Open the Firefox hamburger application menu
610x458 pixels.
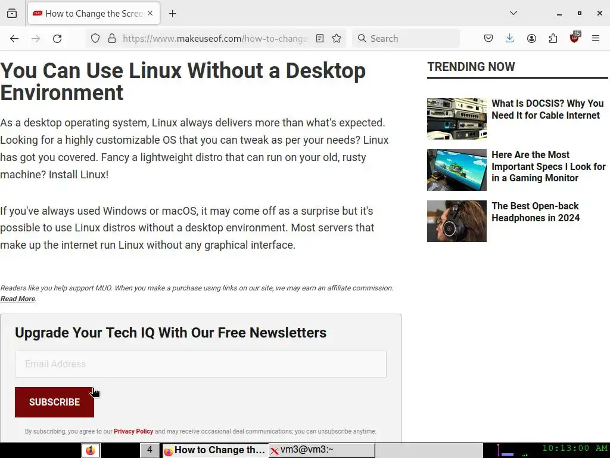596,38
